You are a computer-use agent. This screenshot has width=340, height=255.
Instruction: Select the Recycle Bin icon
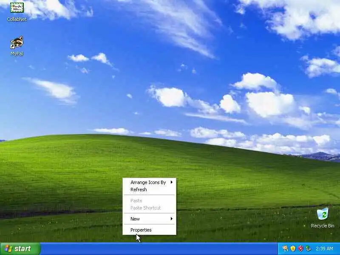[x=323, y=214]
